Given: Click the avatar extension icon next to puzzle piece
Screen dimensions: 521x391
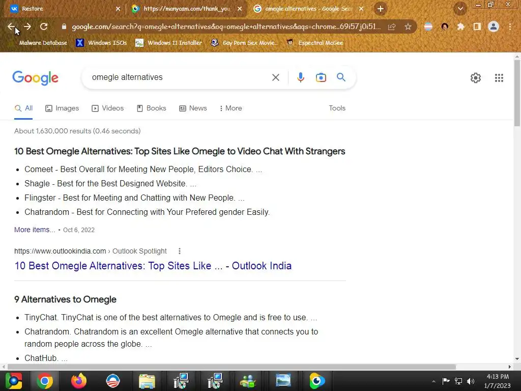Looking at the screenshot, I should pyautogui.click(x=445, y=26).
